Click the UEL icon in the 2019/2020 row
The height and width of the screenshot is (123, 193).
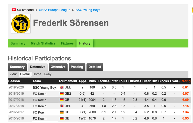(62, 87)
